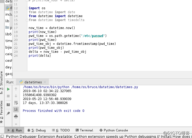Toggle tool window buttons in status bar corner

pos(2,136)
